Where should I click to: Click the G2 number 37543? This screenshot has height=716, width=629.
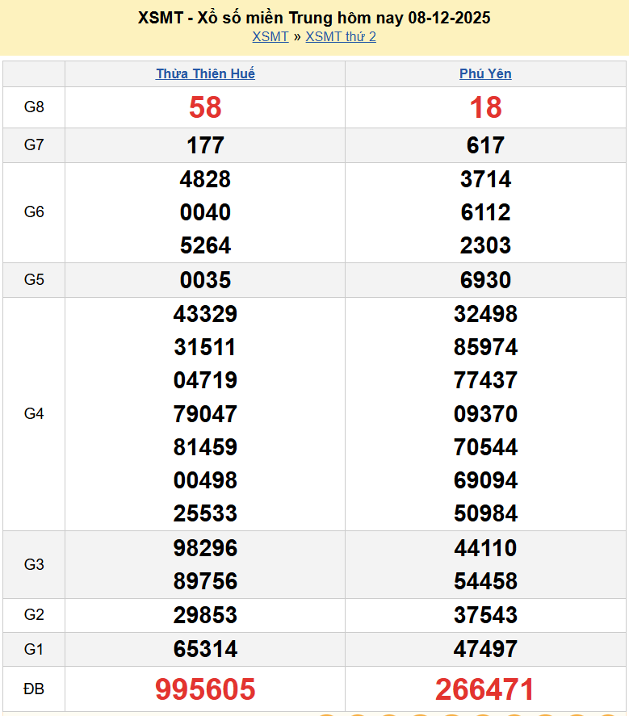pos(485,615)
